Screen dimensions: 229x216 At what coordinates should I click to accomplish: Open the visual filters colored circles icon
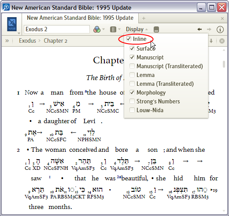coord(97,29)
